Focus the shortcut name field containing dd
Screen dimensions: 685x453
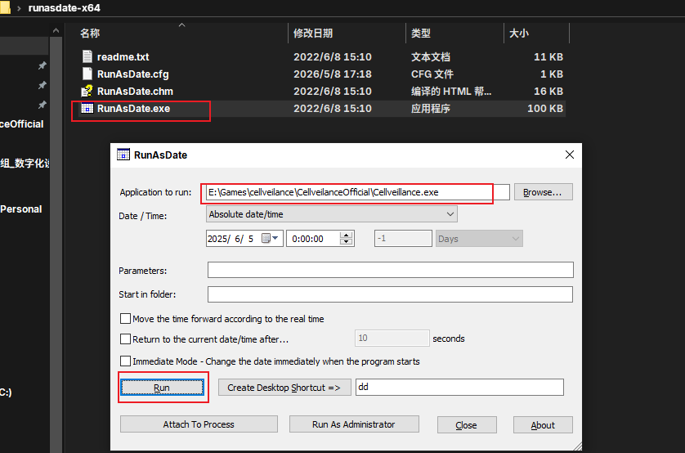[x=459, y=387]
